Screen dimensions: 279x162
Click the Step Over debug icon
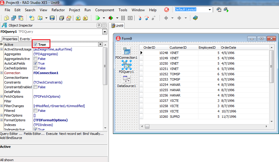[x=147, y=18]
